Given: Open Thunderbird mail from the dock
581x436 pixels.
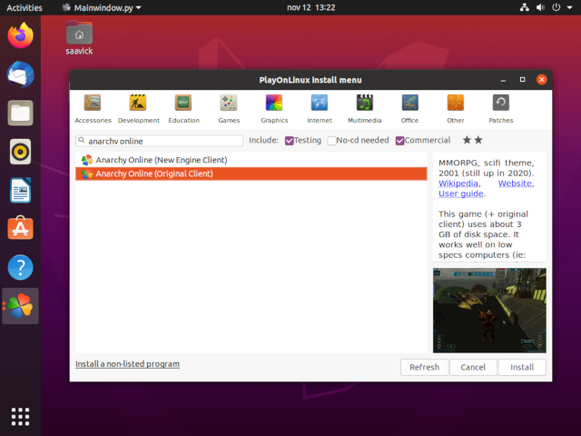Looking at the screenshot, I should pyautogui.click(x=20, y=74).
